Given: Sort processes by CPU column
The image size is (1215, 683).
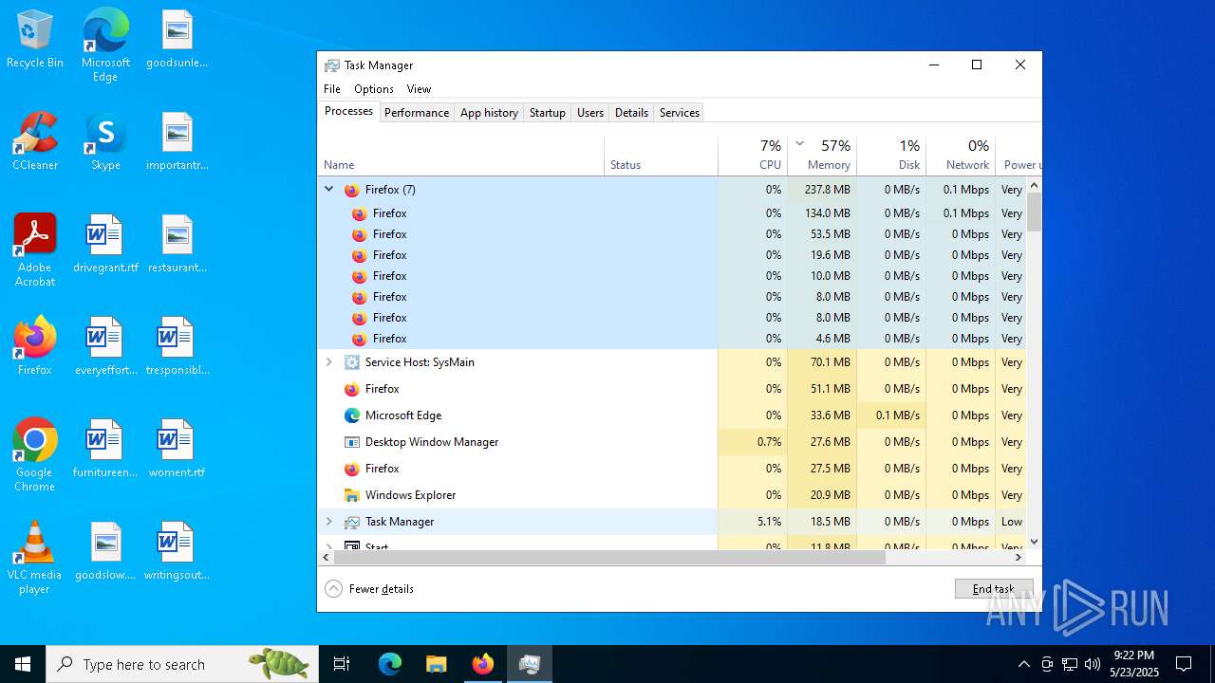Looking at the screenshot, I should pos(753,157).
